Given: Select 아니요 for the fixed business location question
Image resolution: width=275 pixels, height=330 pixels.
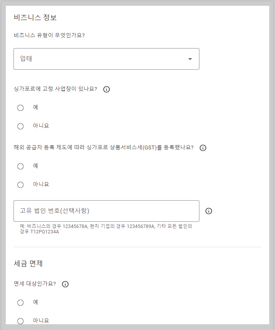Looking at the screenshot, I should (x=20, y=126).
